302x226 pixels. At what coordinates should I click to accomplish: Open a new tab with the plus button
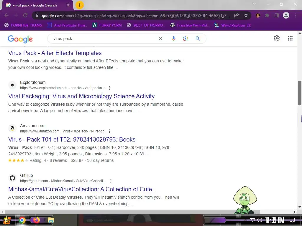click(80, 5)
